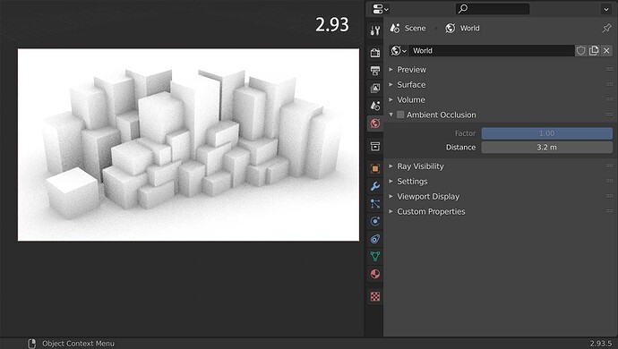This screenshot has width=618, height=349.
Task: Open the Physics properties tab
Action: coord(375,221)
